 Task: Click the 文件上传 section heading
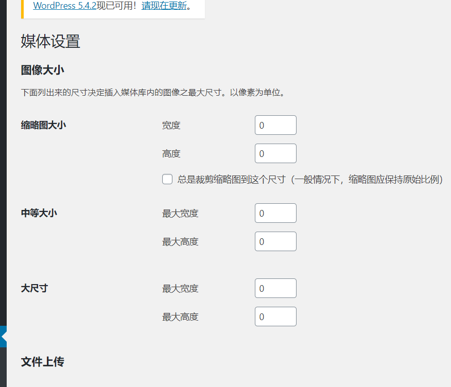tap(42, 362)
